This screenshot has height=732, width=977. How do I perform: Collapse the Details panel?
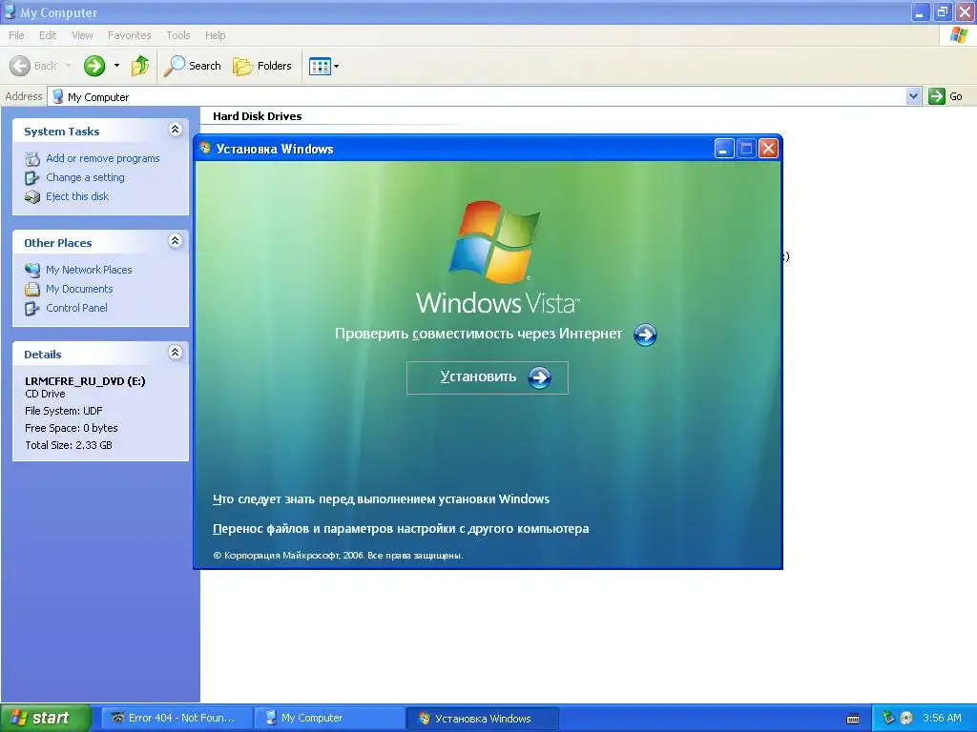point(176,353)
